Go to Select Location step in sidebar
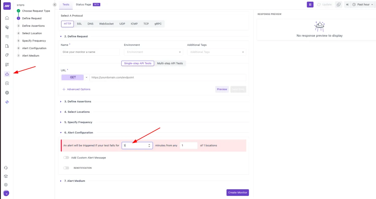376x199 pixels. (x=32, y=33)
